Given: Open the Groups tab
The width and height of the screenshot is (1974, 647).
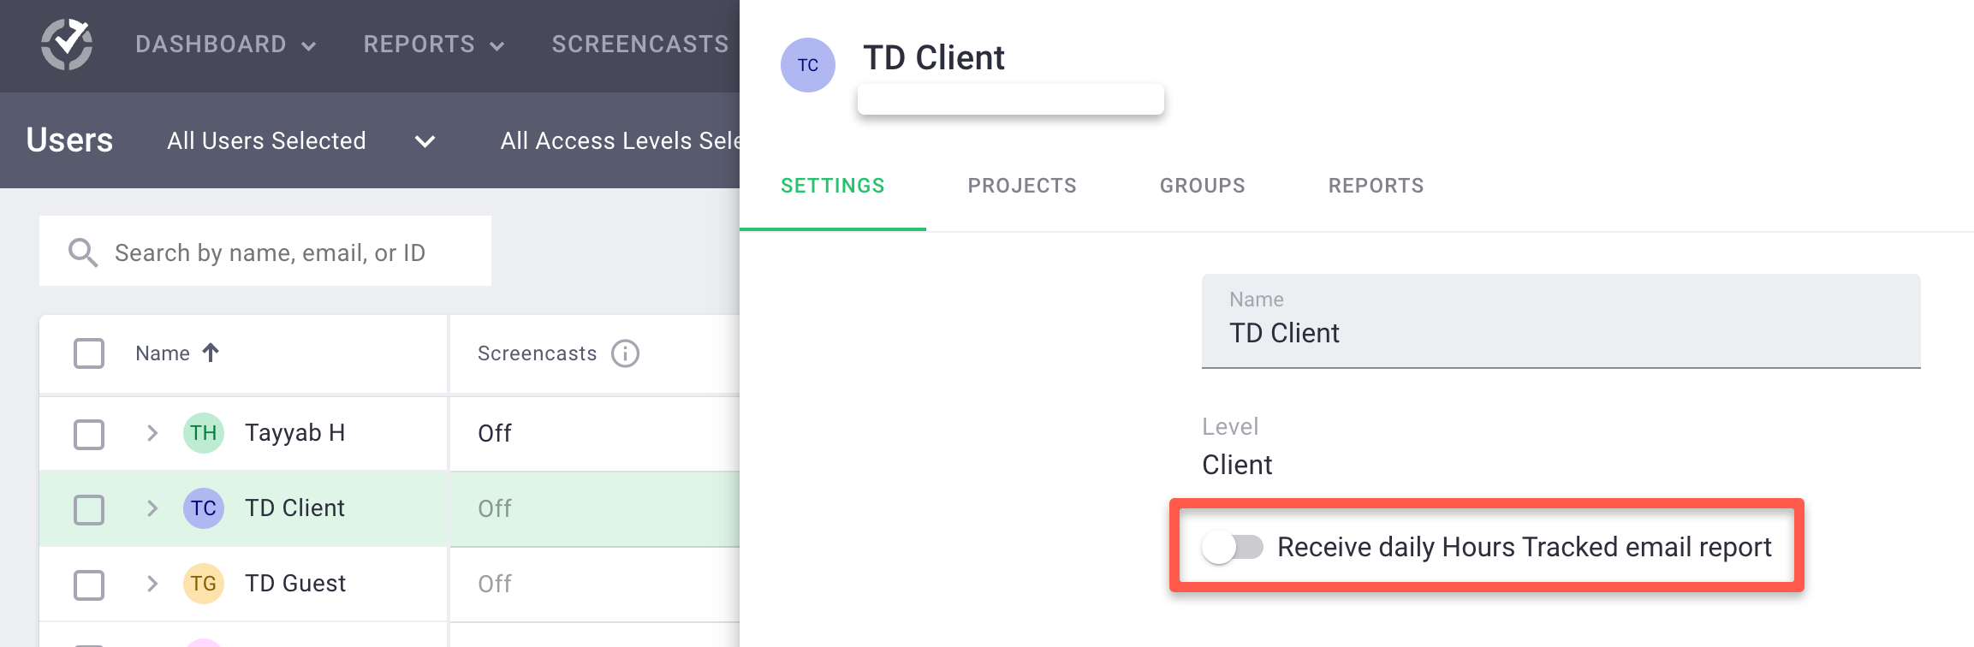Looking at the screenshot, I should (x=1203, y=186).
